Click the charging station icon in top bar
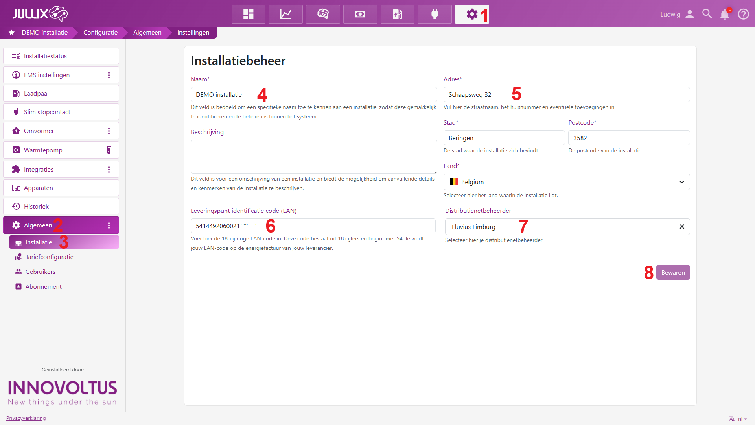The width and height of the screenshot is (755, 425). (x=397, y=14)
